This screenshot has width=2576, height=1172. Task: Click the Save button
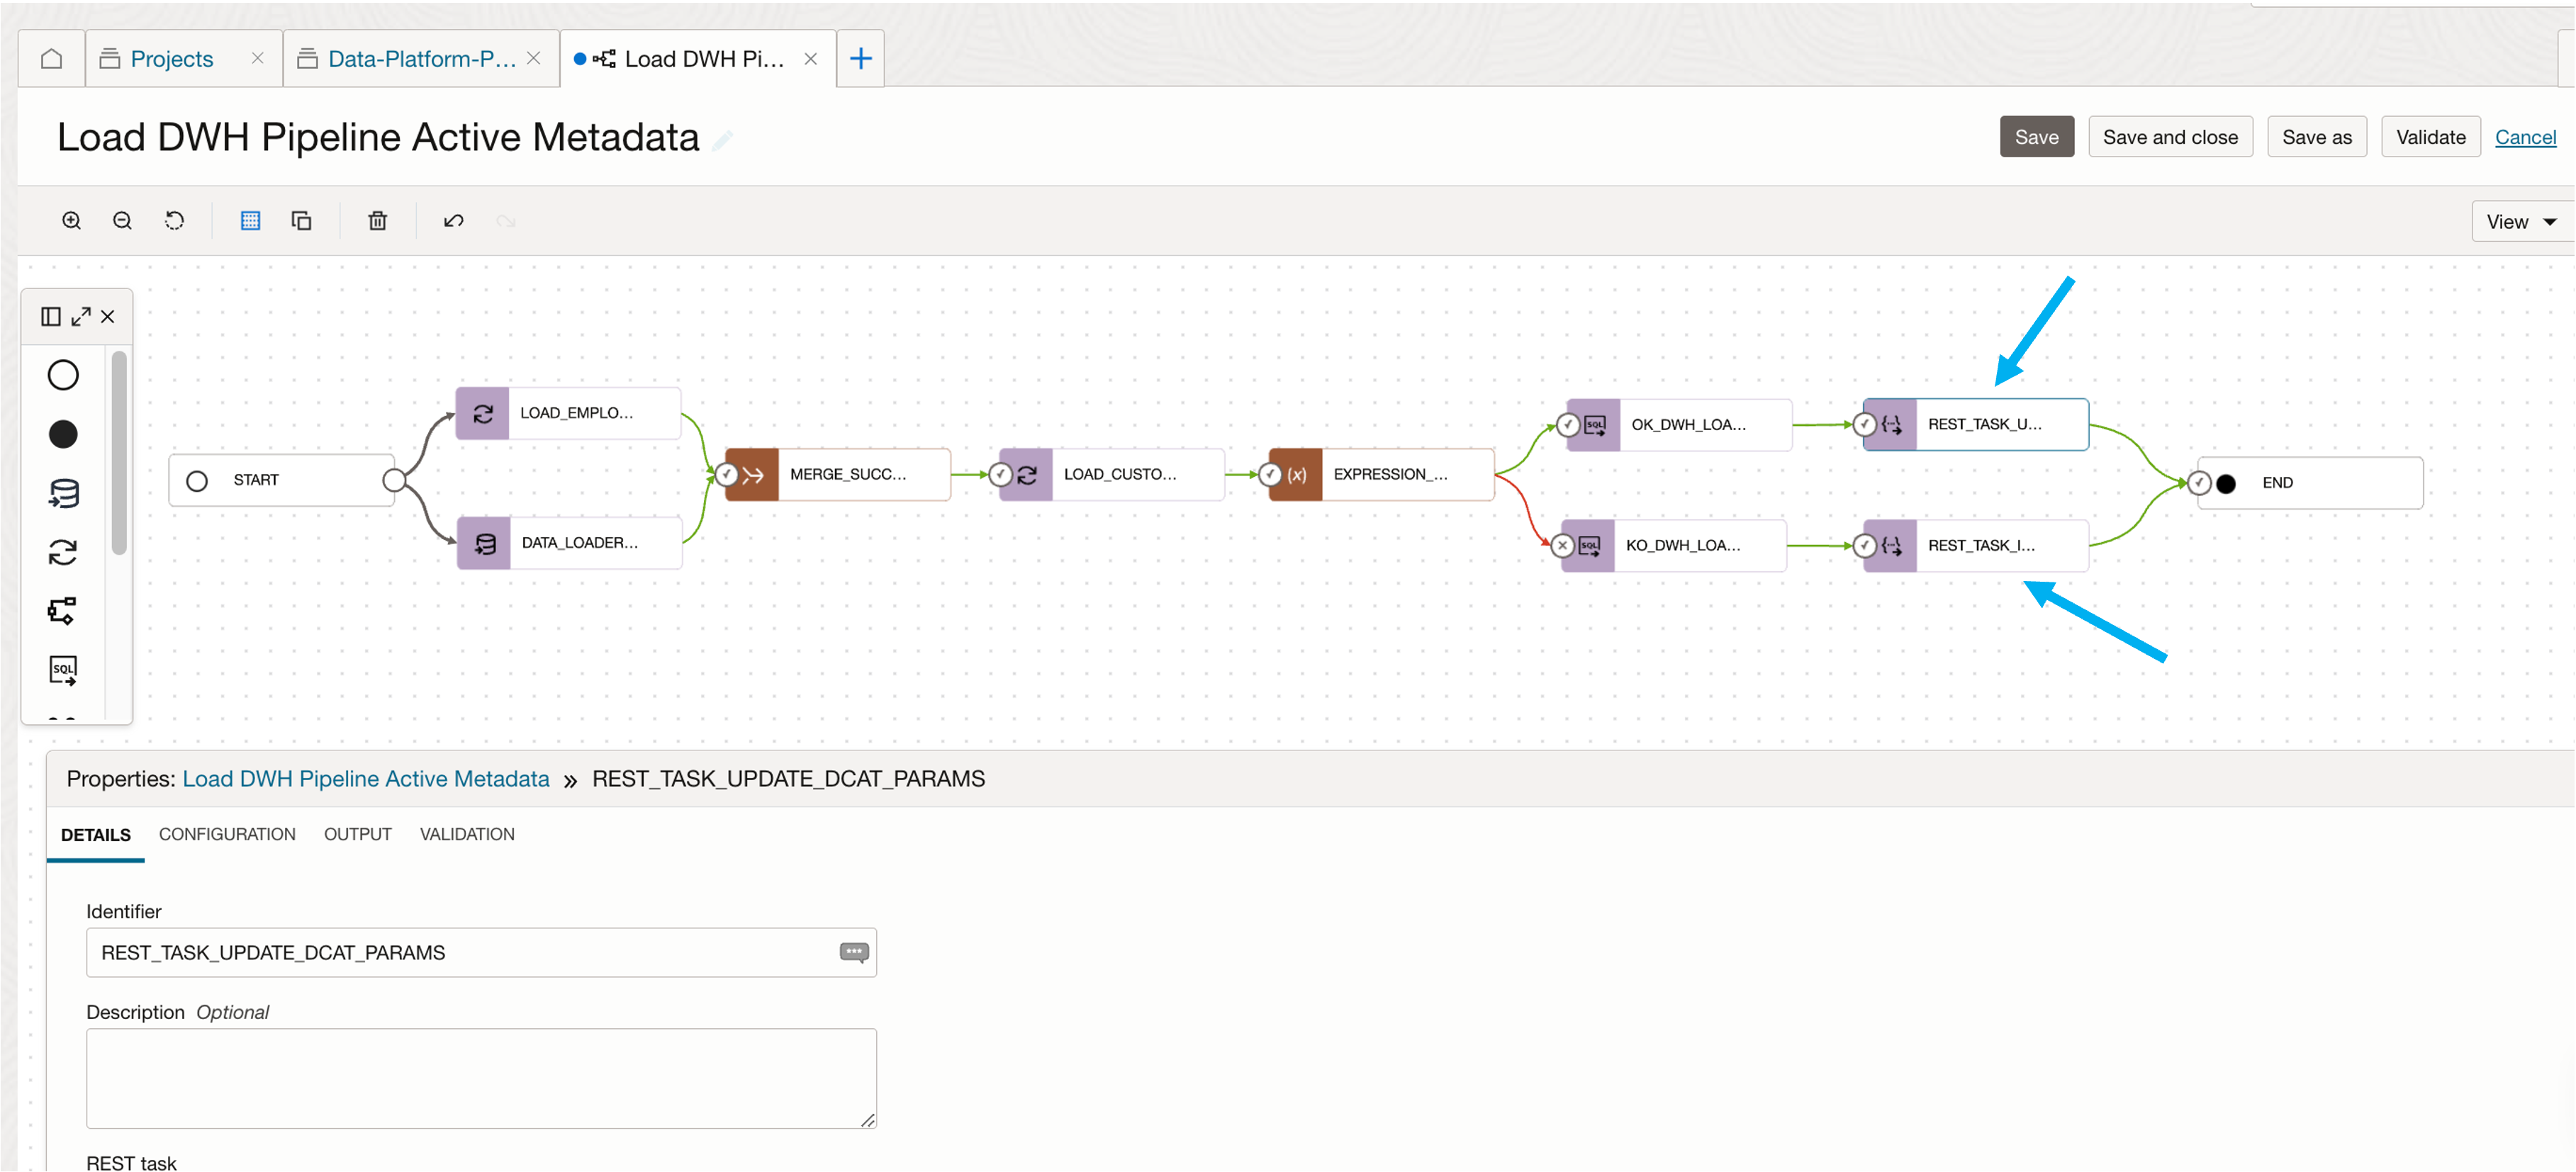(2037, 137)
